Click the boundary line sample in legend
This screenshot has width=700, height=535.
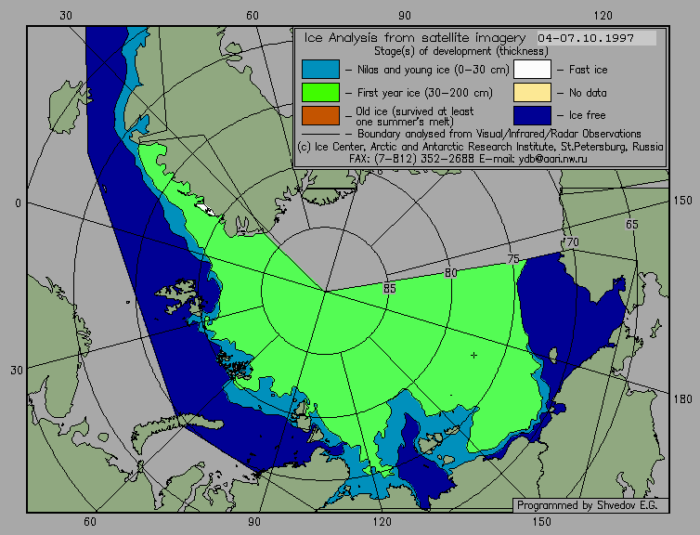point(320,134)
